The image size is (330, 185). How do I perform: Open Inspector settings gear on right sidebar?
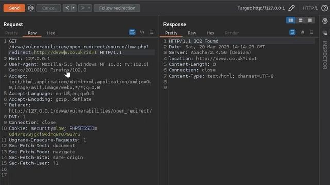325,21
